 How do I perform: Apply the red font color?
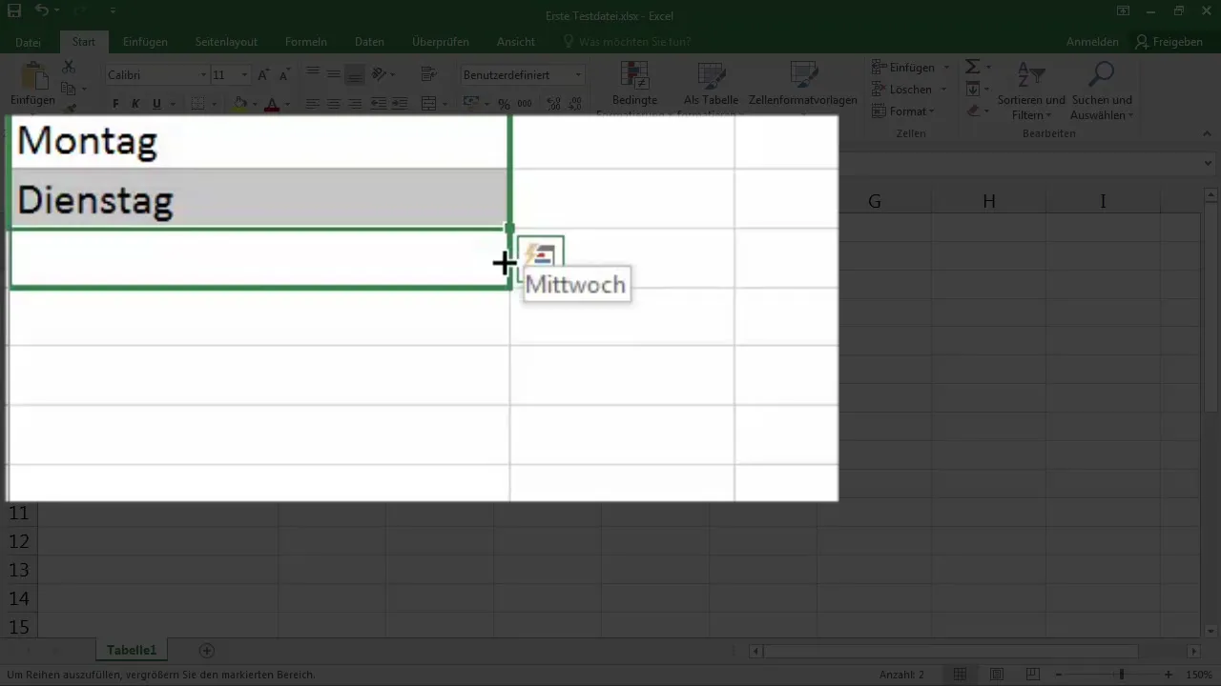coord(272,104)
